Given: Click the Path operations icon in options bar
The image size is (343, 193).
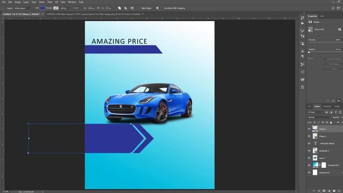Looking at the screenshot, I should pos(120,8).
